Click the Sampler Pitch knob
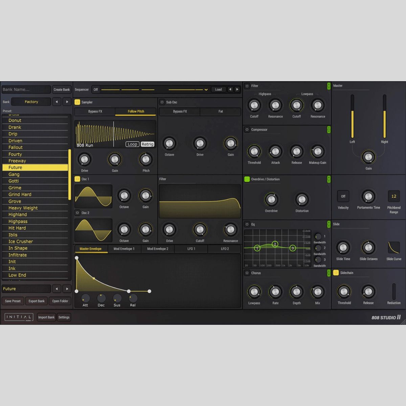The height and width of the screenshot is (406, 406). 146,159
